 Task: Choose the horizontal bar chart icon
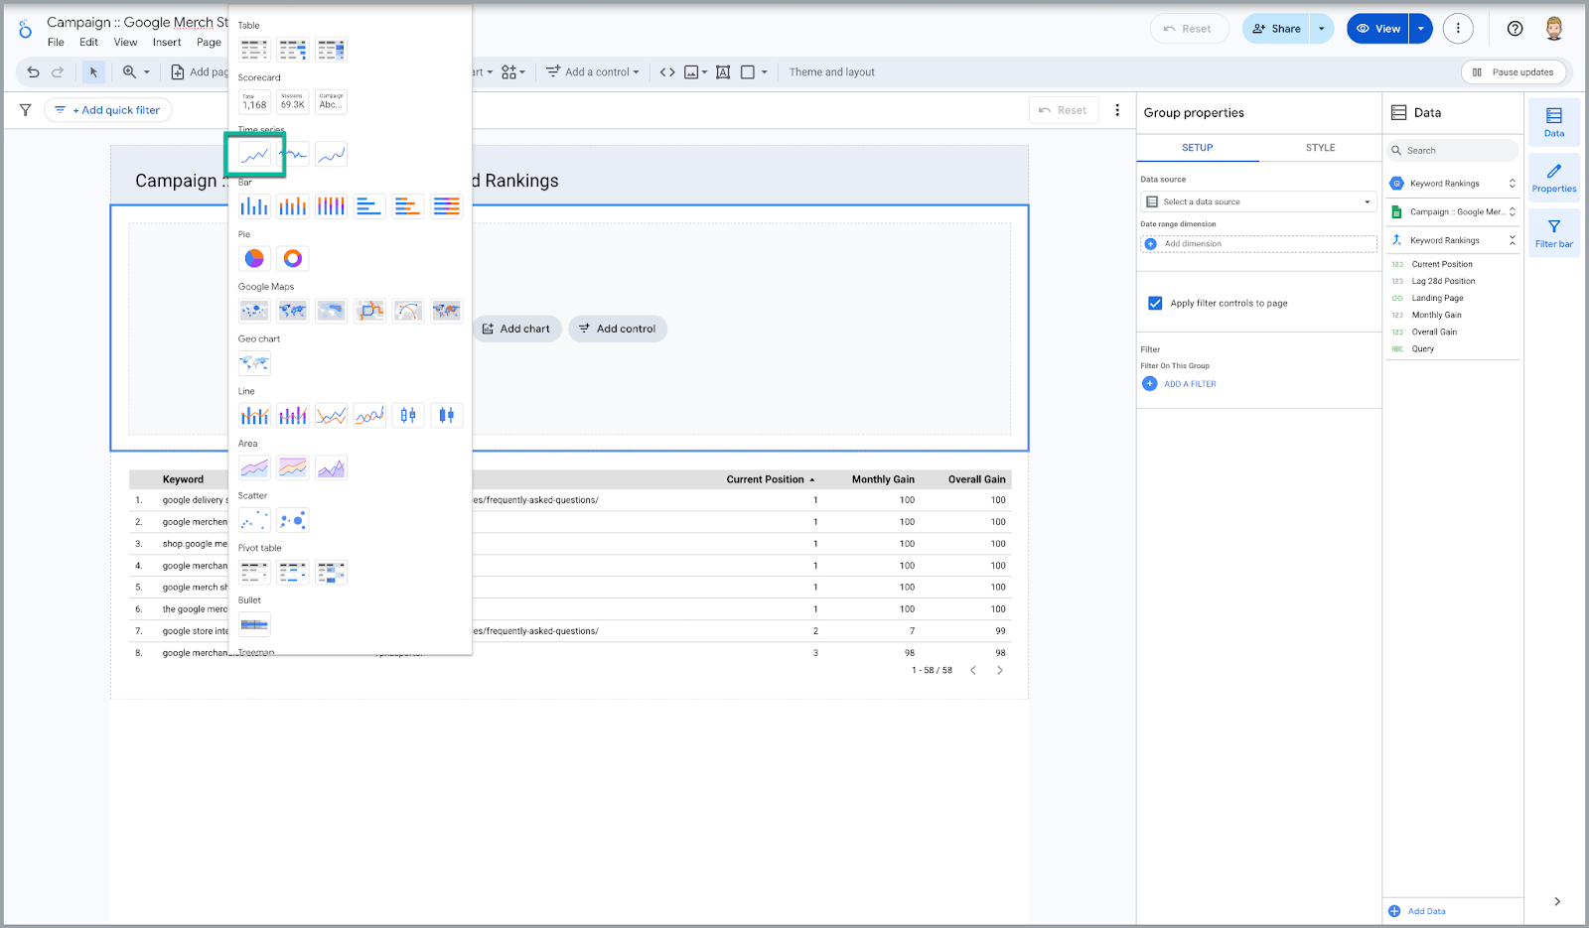369,205
